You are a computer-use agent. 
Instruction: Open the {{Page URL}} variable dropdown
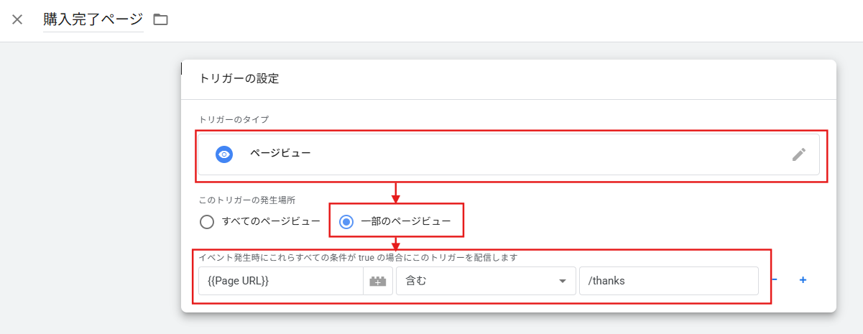[280, 281]
